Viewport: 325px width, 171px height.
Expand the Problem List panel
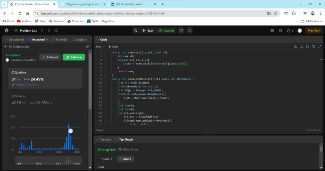click(28, 30)
